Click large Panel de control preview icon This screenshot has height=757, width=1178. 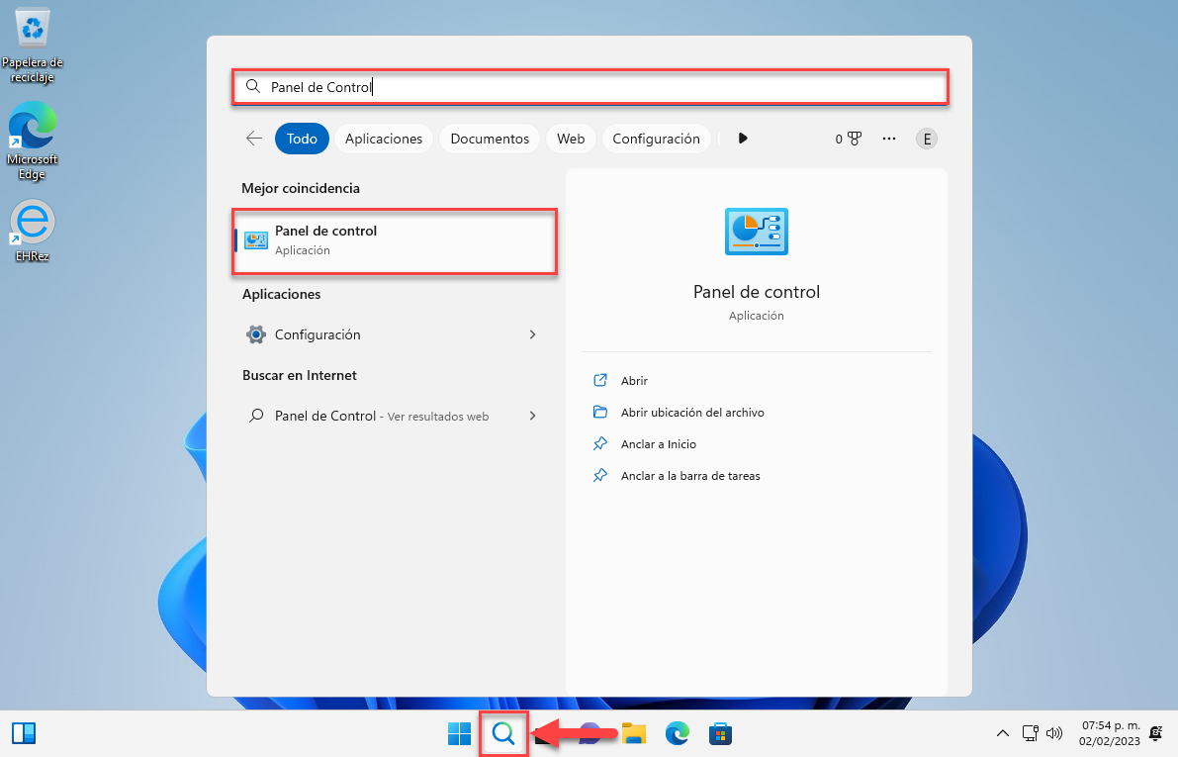(756, 232)
